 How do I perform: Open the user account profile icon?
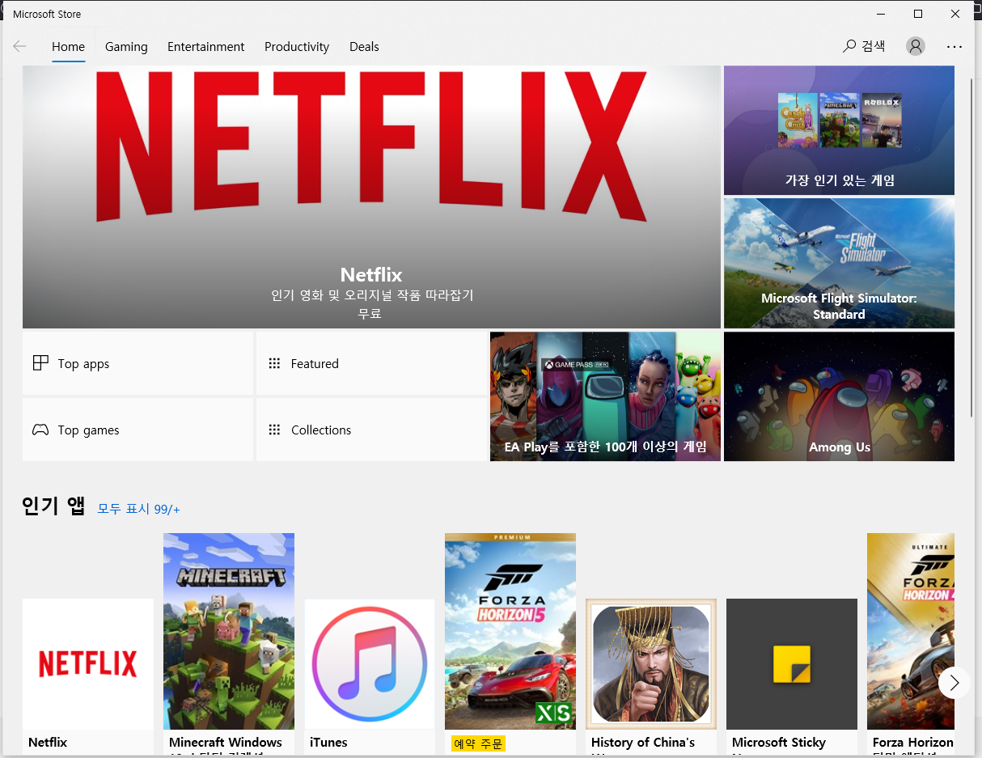[916, 46]
